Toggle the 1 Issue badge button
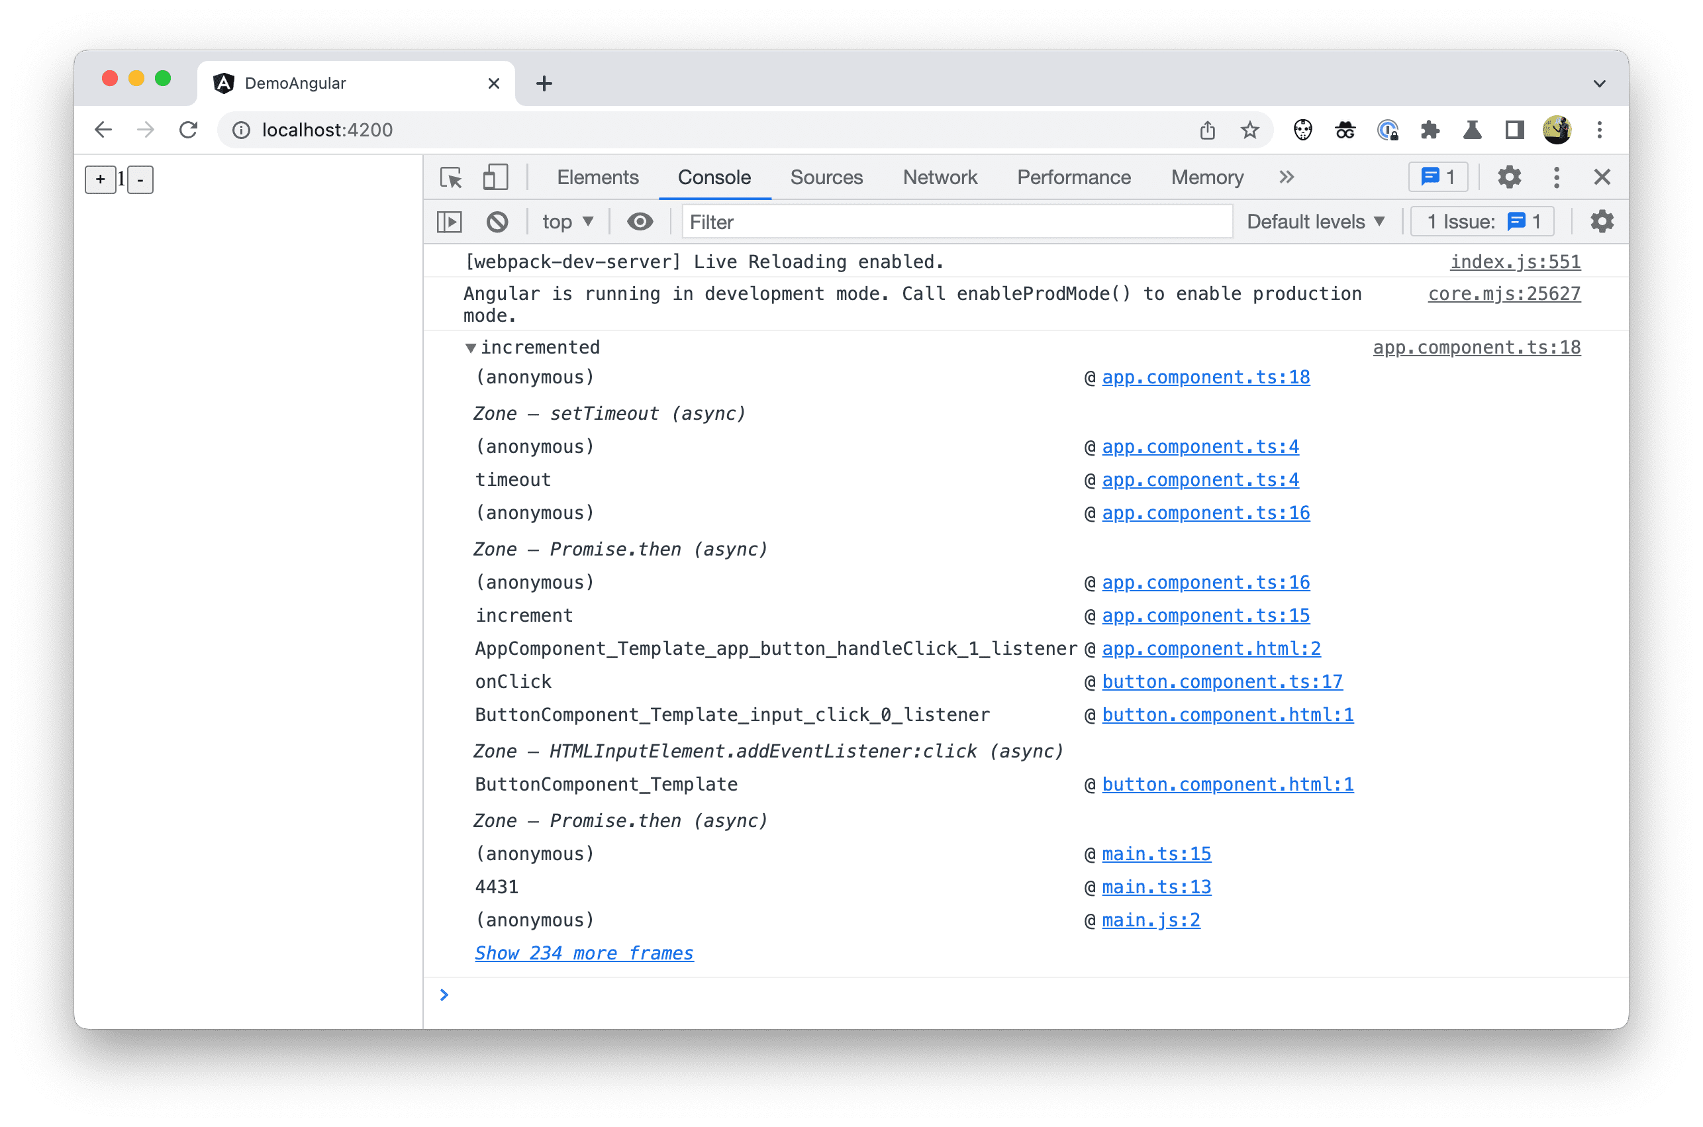The width and height of the screenshot is (1703, 1127). pyautogui.click(x=1485, y=222)
